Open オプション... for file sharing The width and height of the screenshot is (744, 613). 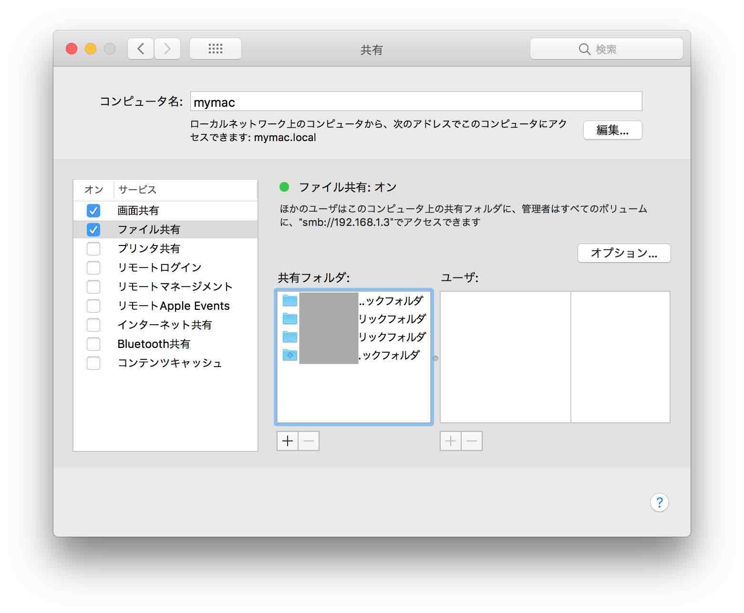click(x=624, y=253)
